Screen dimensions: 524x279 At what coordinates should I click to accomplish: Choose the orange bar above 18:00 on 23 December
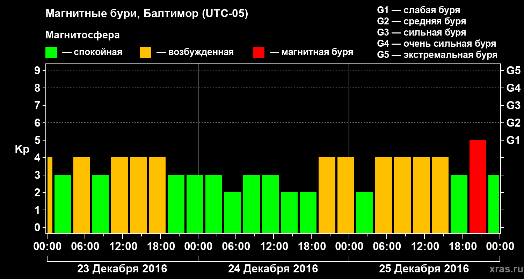tap(157, 195)
